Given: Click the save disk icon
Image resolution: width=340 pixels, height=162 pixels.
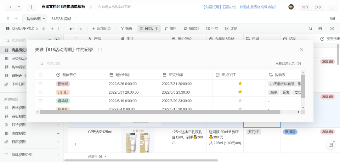Looking at the screenshot, I should [x=320, y=29].
